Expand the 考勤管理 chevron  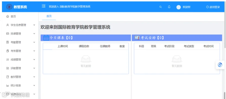(x=34, y=42)
